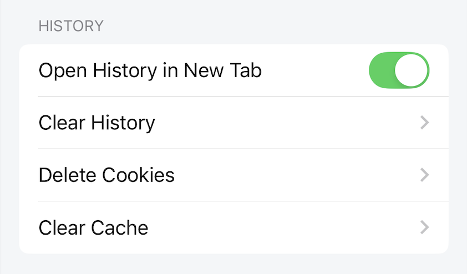The height and width of the screenshot is (274, 467).
Task: Expand the Delete Cookies options
Action: [424, 175]
